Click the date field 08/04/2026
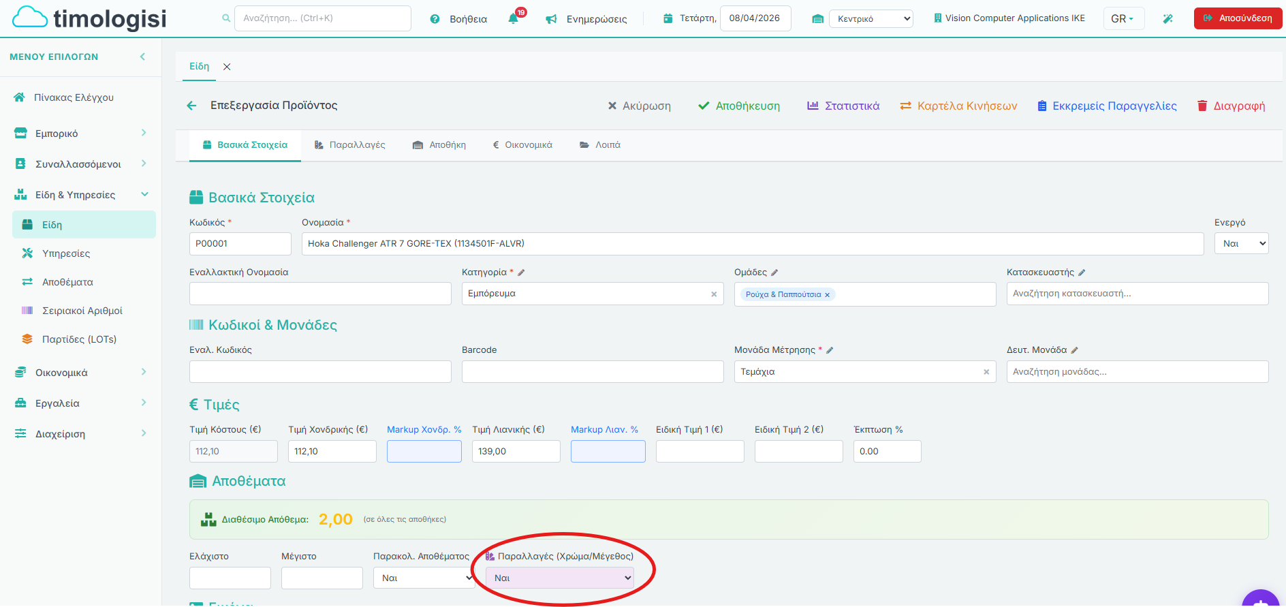The width and height of the screenshot is (1286, 607). [x=755, y=18]
